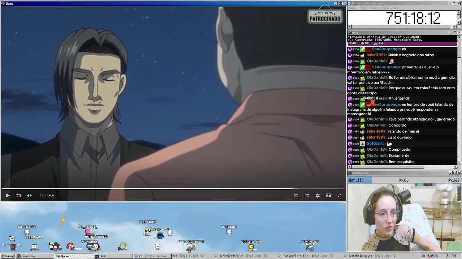Screen dimensions: 462x259
Task: Click the system tray clock 21:39
Action: click(451, 256)
